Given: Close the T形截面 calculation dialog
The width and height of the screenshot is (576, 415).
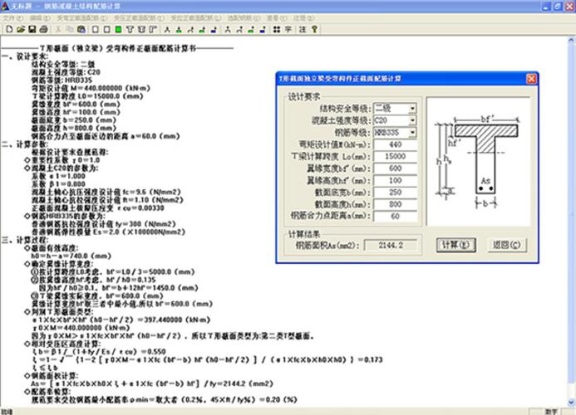Looking at the screenshot, I should click(x=531, y=79).
